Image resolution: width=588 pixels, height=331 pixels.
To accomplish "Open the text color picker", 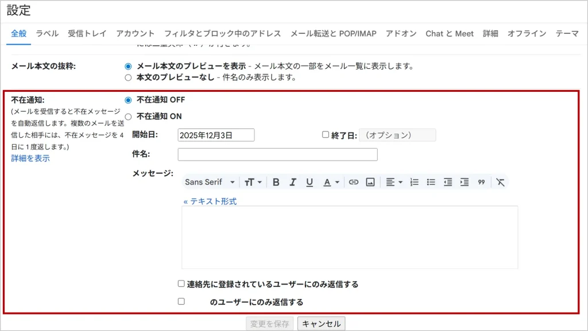I will pos(331,182).
